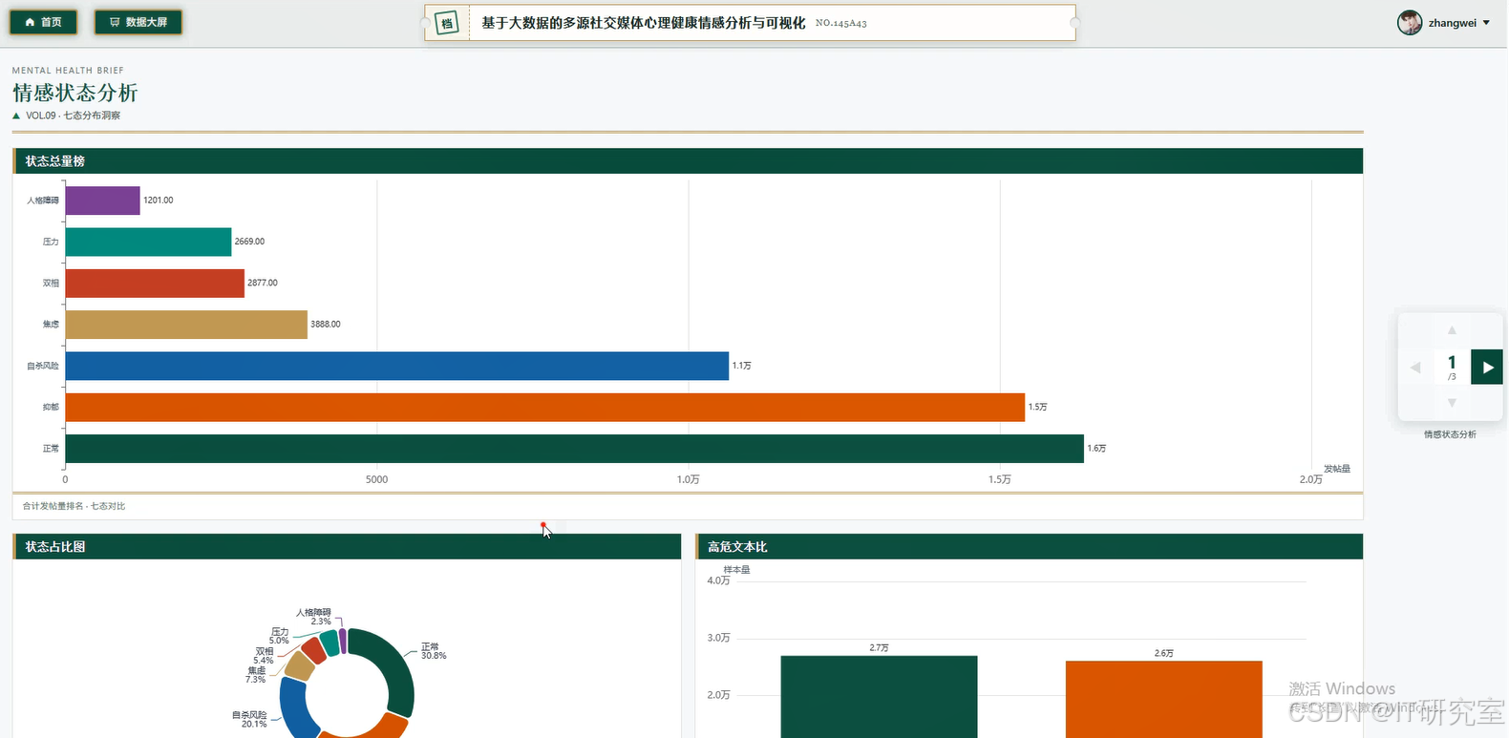The width and height of the screenshot is (1509, 738).
Task: Click the down arrow in page navigator
Action: [x=1452, y=403]
